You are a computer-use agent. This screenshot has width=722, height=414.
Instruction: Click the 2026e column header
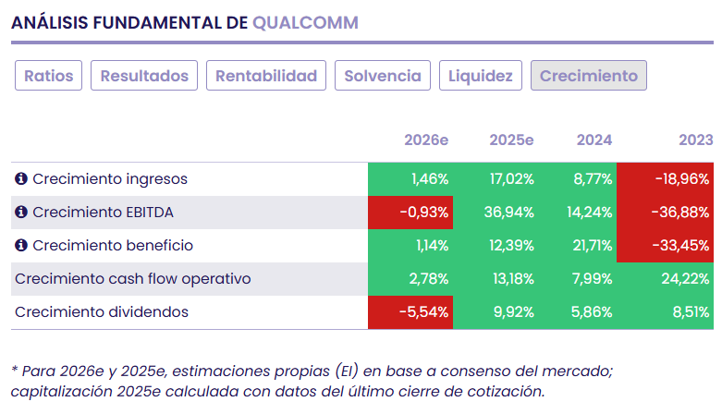[x=426, y=140]
